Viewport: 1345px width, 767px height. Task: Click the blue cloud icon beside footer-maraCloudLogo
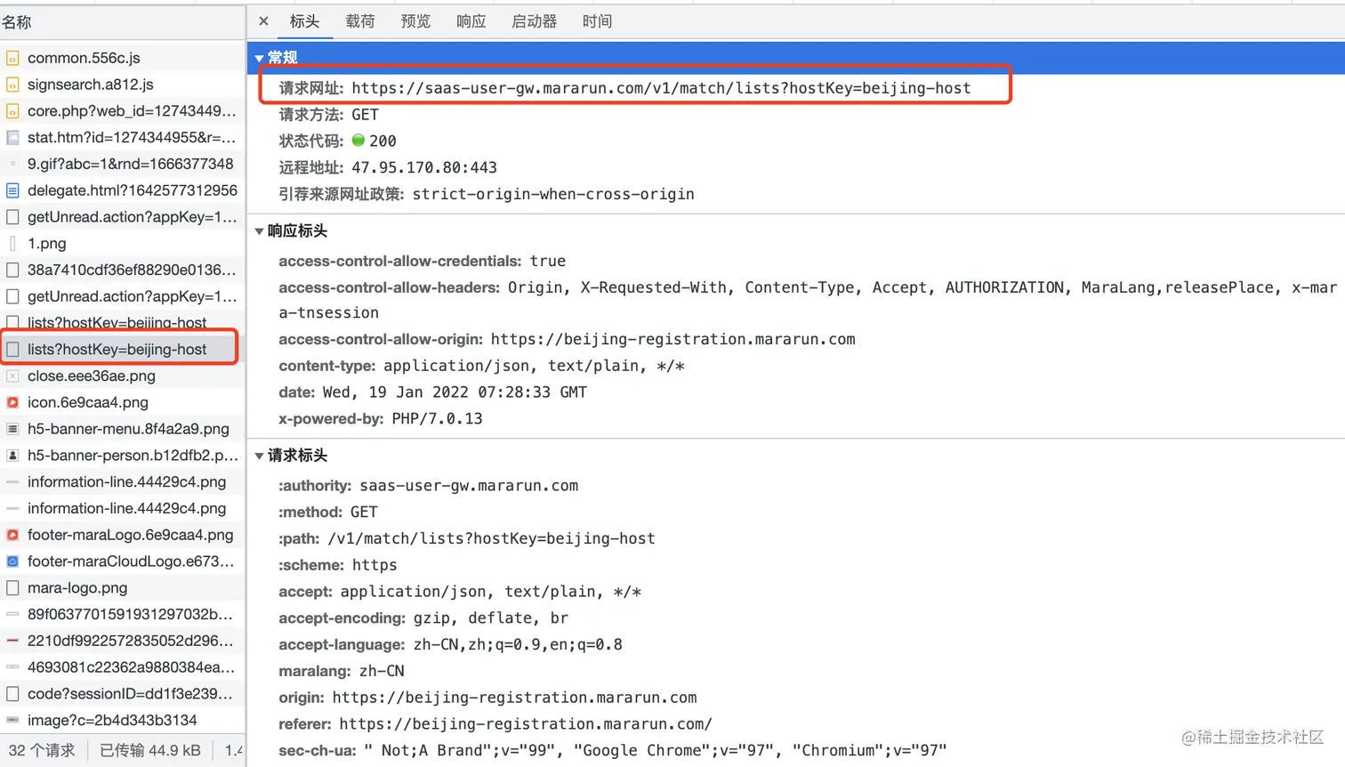point(12,561)
